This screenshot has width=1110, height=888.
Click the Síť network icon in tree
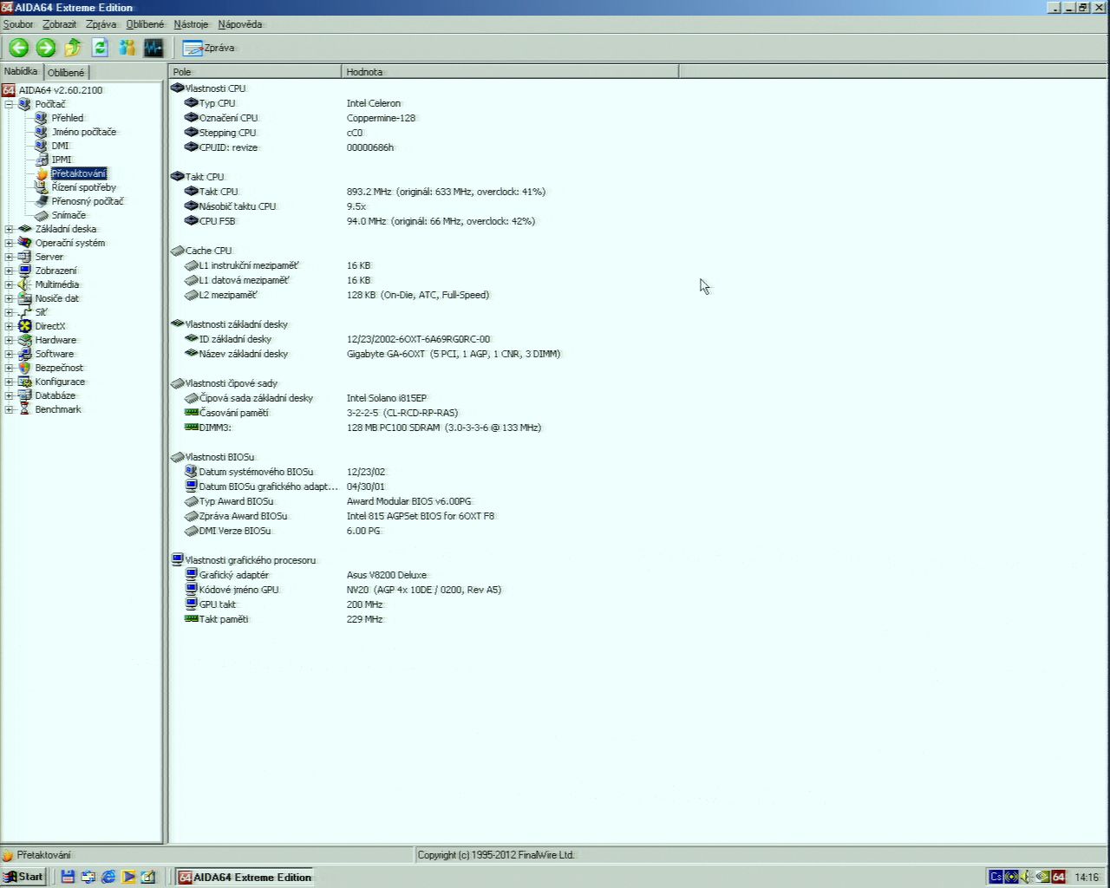tap(25, 312)
